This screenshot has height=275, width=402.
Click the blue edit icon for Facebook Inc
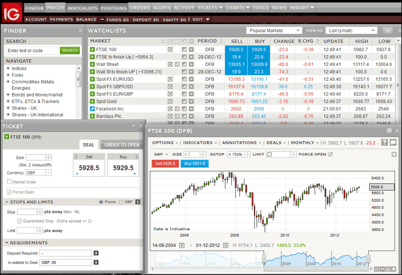pos(92,109)
